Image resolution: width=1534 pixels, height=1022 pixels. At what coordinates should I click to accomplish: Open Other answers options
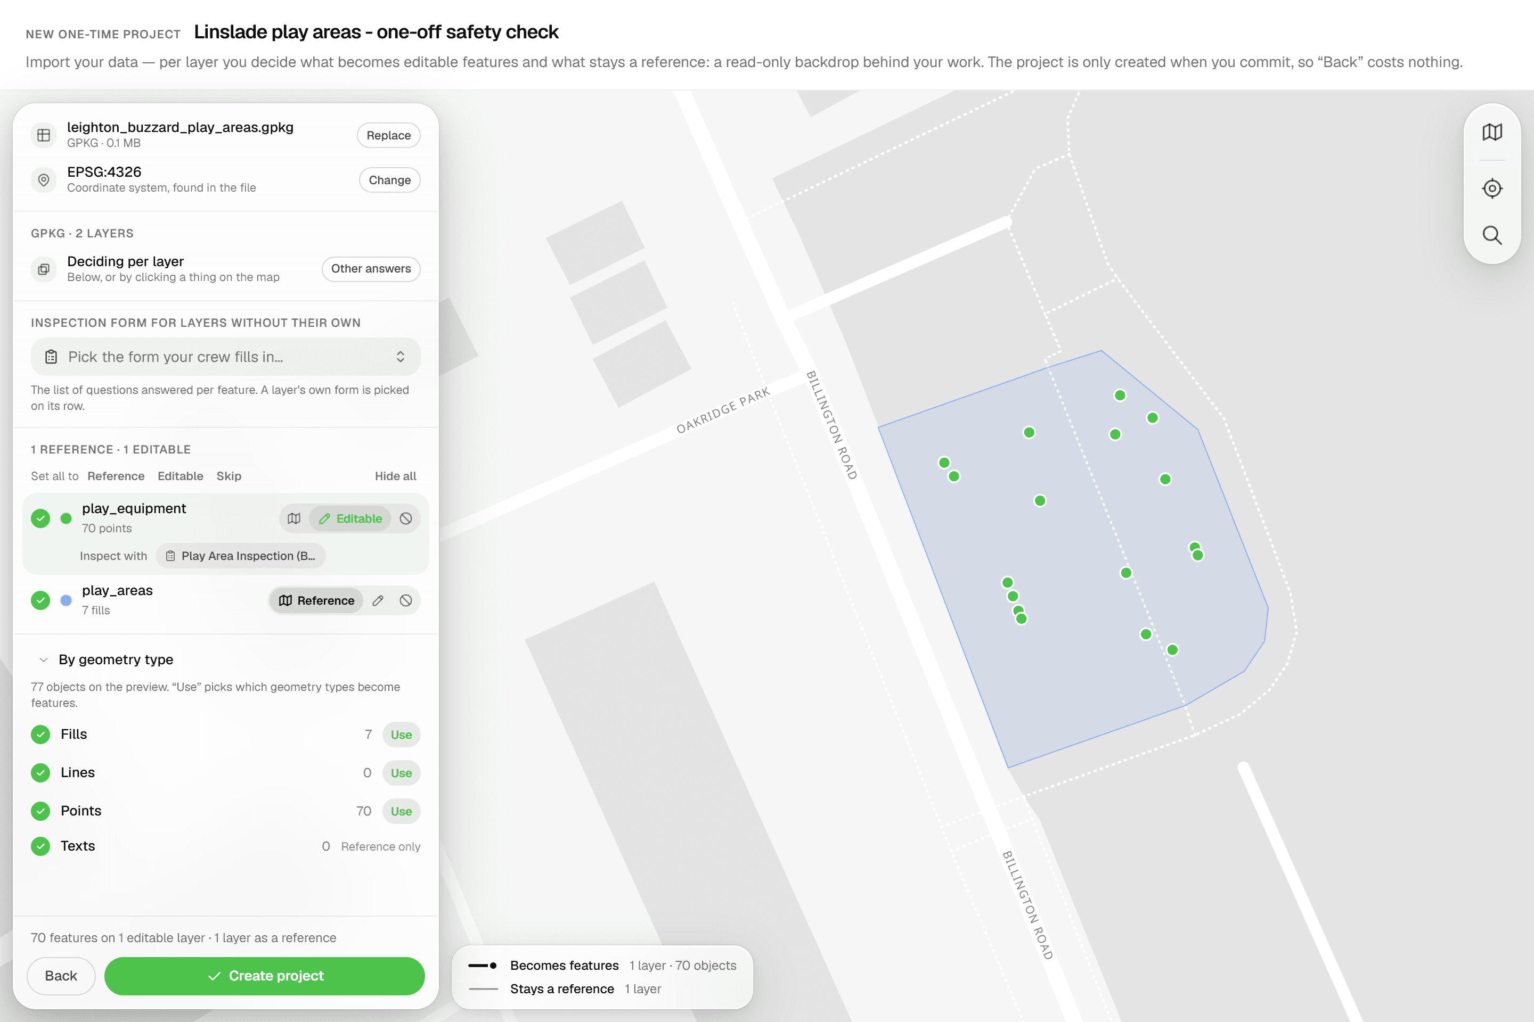pos(371,268)
